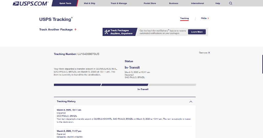Screen dimensions: 263x138
Task: Click Help in the navigation bar
Action: pos(218,3)
